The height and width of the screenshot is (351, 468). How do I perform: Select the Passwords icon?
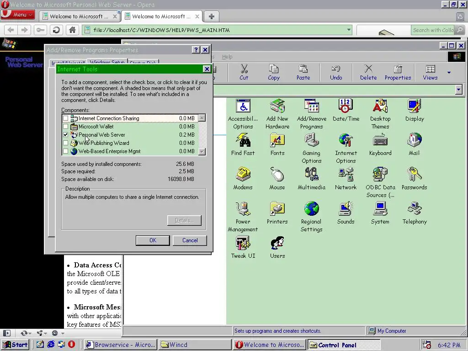click(x=415, y=179)
